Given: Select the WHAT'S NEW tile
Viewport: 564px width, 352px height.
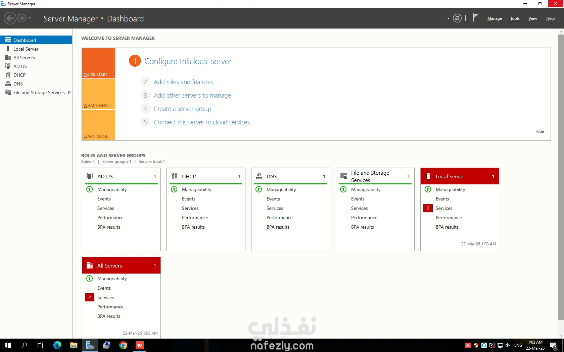Looking at the screenshot, I should 99,94.
